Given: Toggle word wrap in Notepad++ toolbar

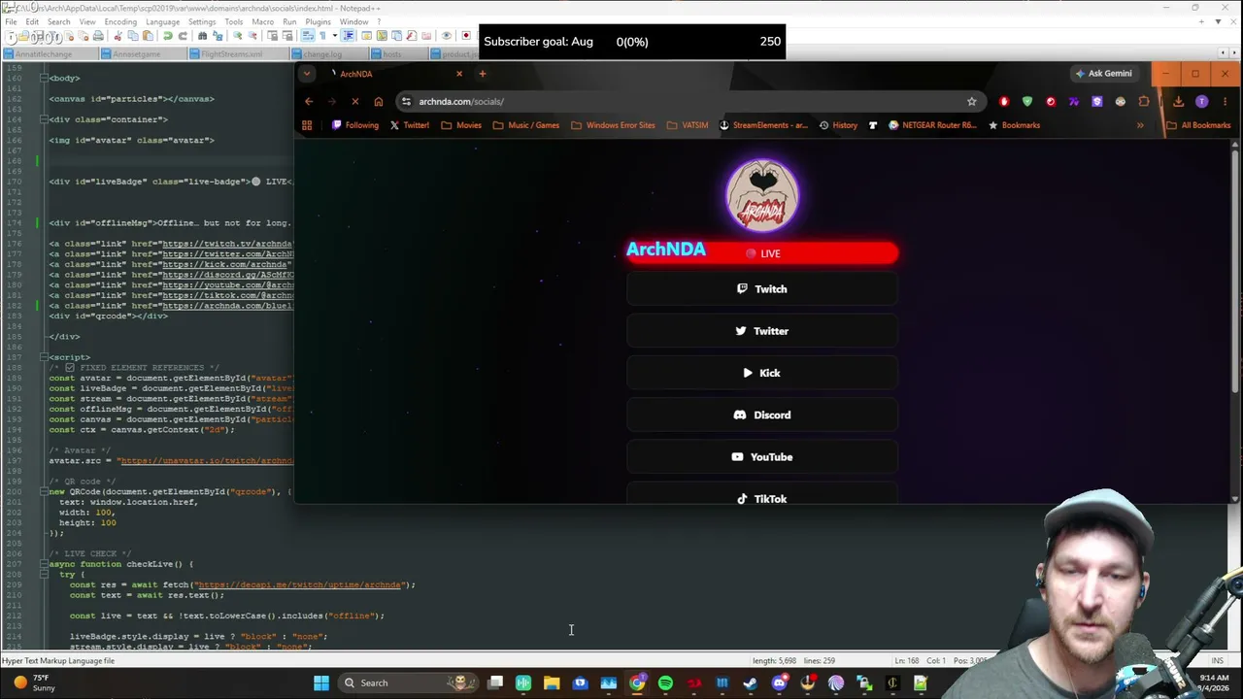Looking at the screenshot, I should [x=309, y=37].
